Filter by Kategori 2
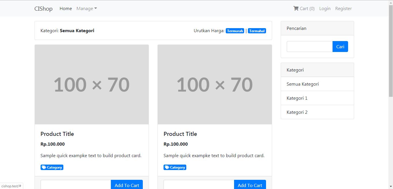The image size is (393, 189). click(297, 112)
